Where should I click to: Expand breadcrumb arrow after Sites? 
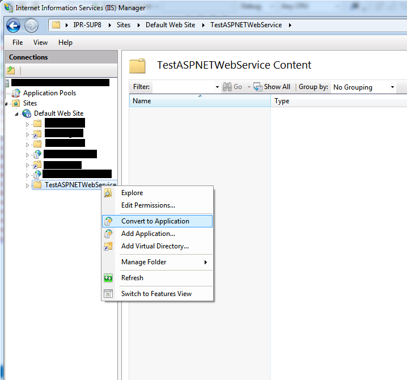(x=139, y=25)
